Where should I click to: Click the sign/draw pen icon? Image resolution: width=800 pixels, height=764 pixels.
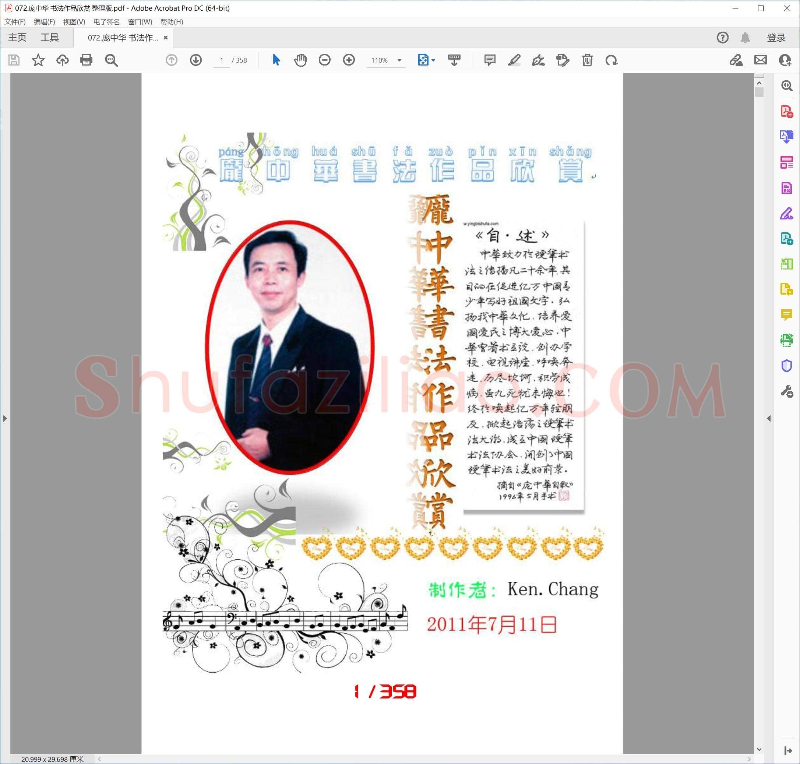pos(538,60)
